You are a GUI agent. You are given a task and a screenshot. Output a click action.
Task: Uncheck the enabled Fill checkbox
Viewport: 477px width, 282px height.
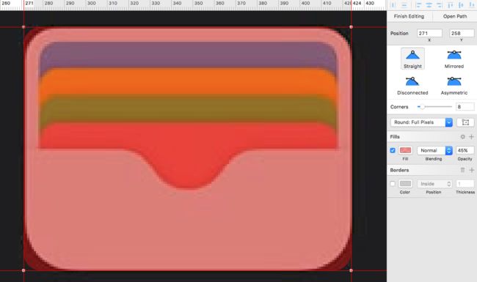393,150
